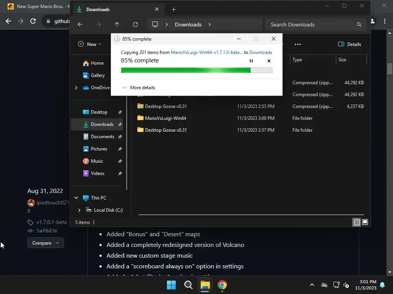Open Home in the navigation pane
The height and width of the screenshot is (294, 393).
click(x=93, y=63)
